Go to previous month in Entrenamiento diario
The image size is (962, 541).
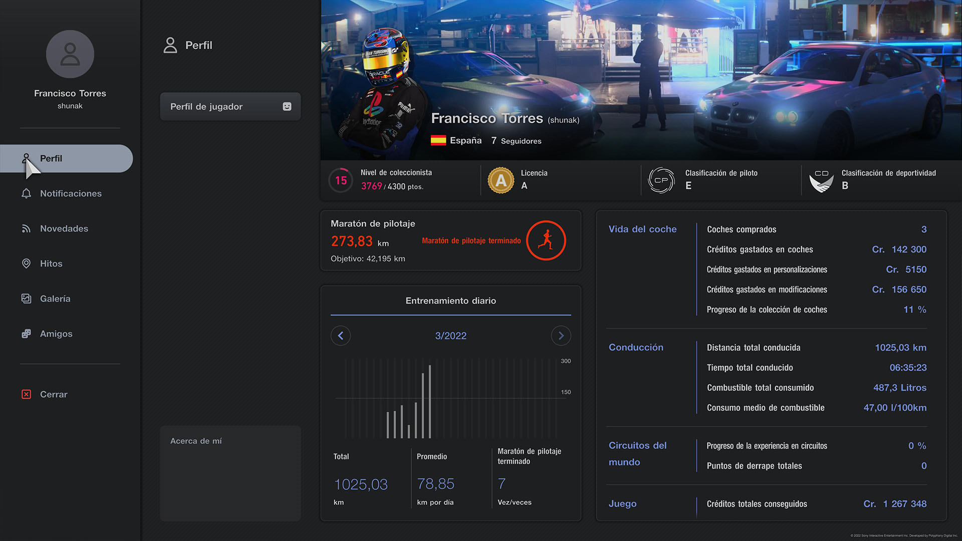pos(341,336)
